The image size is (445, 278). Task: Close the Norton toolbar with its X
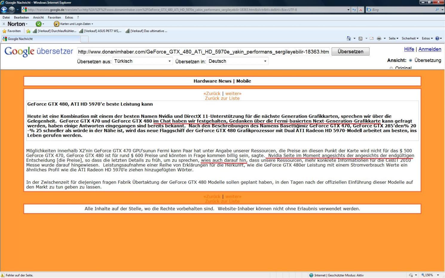pyautogui.click(x=4, y=24)
